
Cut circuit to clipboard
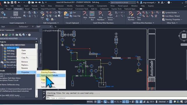click(73, 12)
